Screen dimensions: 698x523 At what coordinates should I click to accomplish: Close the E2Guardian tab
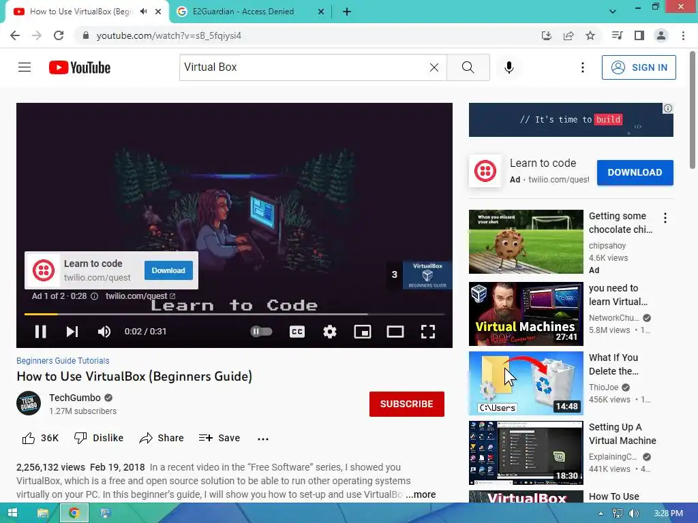321,12
